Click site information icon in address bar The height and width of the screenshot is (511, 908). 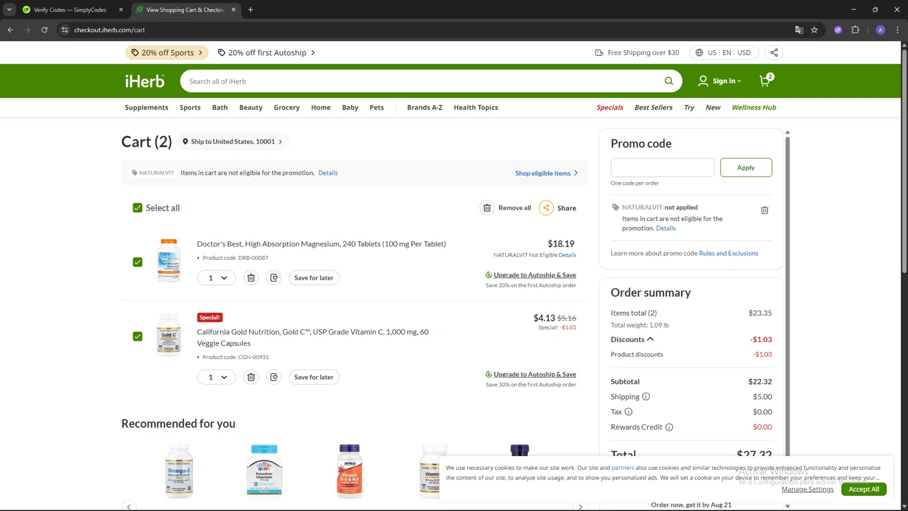(65, 30)
